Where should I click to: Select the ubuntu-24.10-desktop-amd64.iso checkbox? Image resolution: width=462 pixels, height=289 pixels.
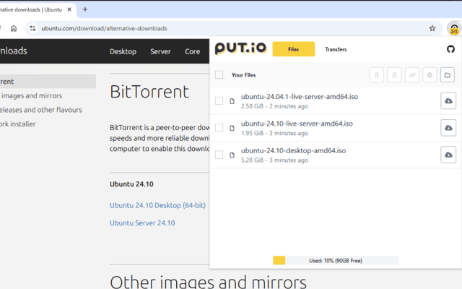tap(219, 155)
